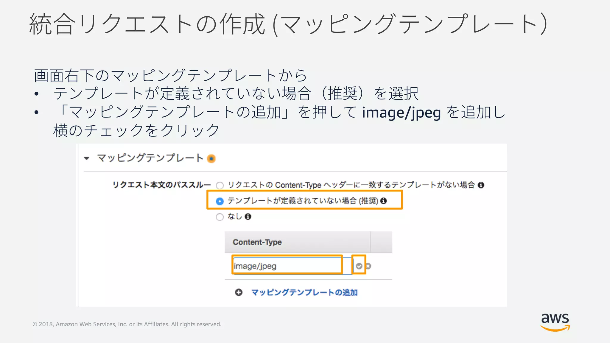Click the info icon next to (推奨)

click(384, 201)
